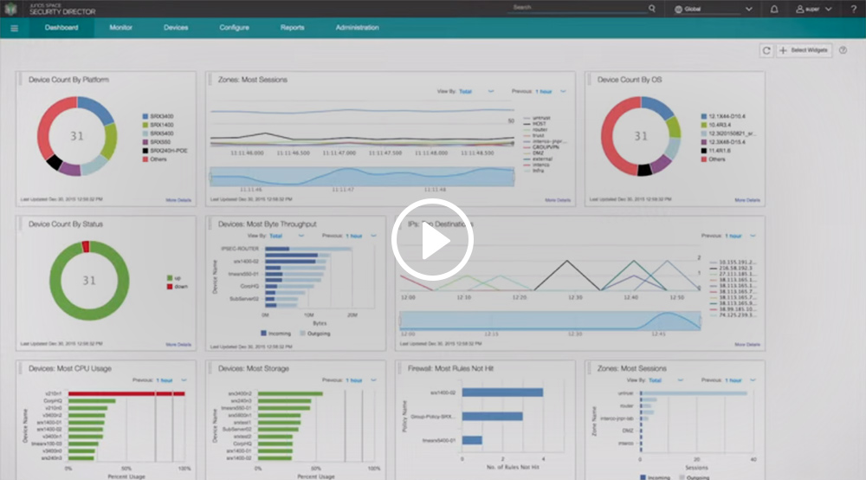Screen dimensions: 866x480
Task: Toggle Others legend in Device Count By Platform
Action: [155, 159]
